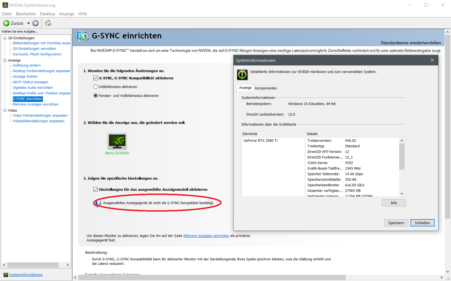Select Vollbildmodus aktivieren radio button
451x281 pixels.
96,87
